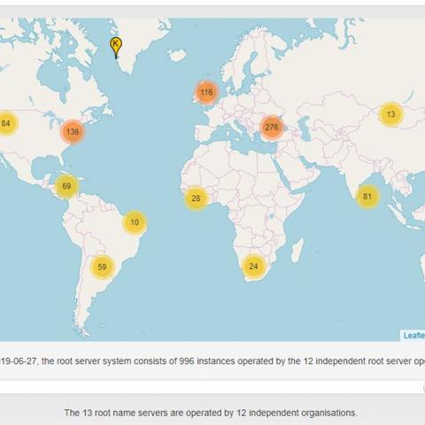Open the 81 cluster near Sri Lanka
This screenshot has height=425, width=425.
(367, 197)
